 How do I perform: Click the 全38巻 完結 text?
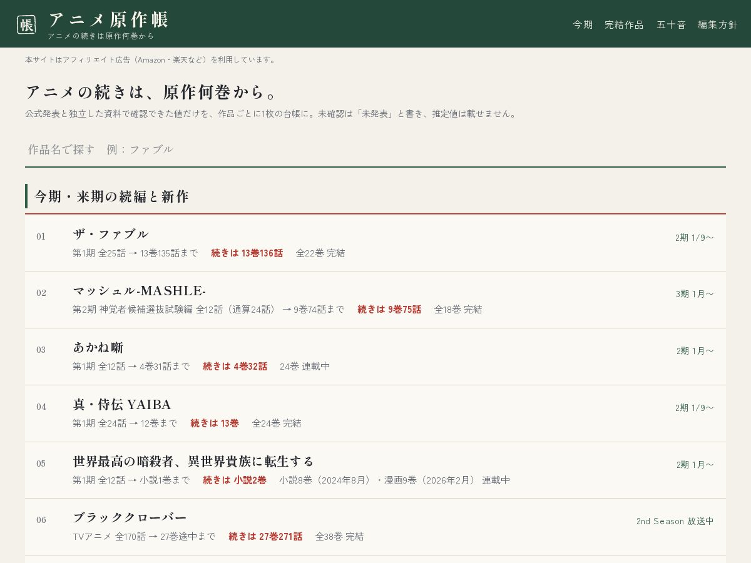coord(339,537)
